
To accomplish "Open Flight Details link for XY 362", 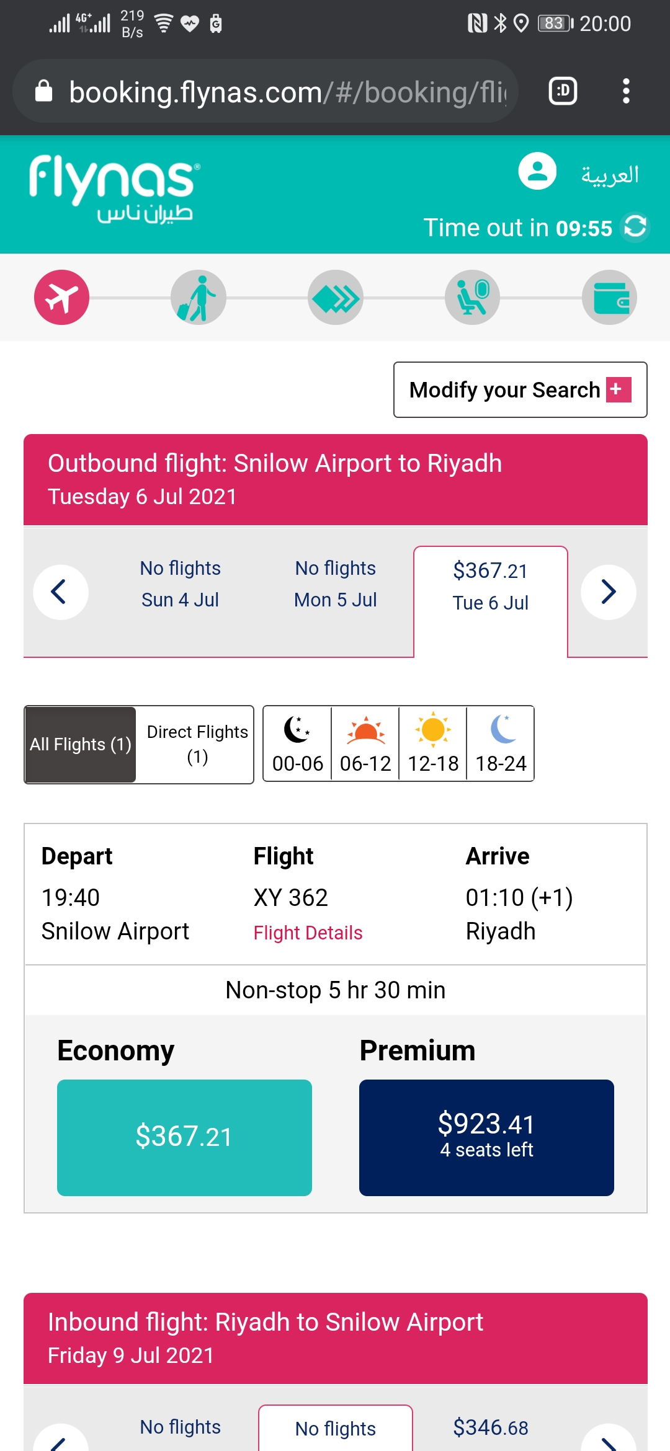I will (x=308, y=933).
